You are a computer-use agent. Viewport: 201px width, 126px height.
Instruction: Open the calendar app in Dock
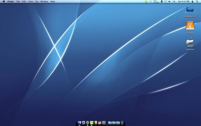coord(100,123)
